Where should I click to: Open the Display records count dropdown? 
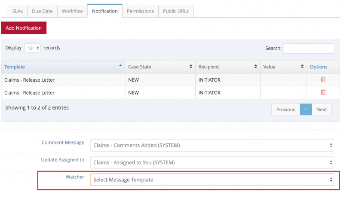click(x=32, y=48)
